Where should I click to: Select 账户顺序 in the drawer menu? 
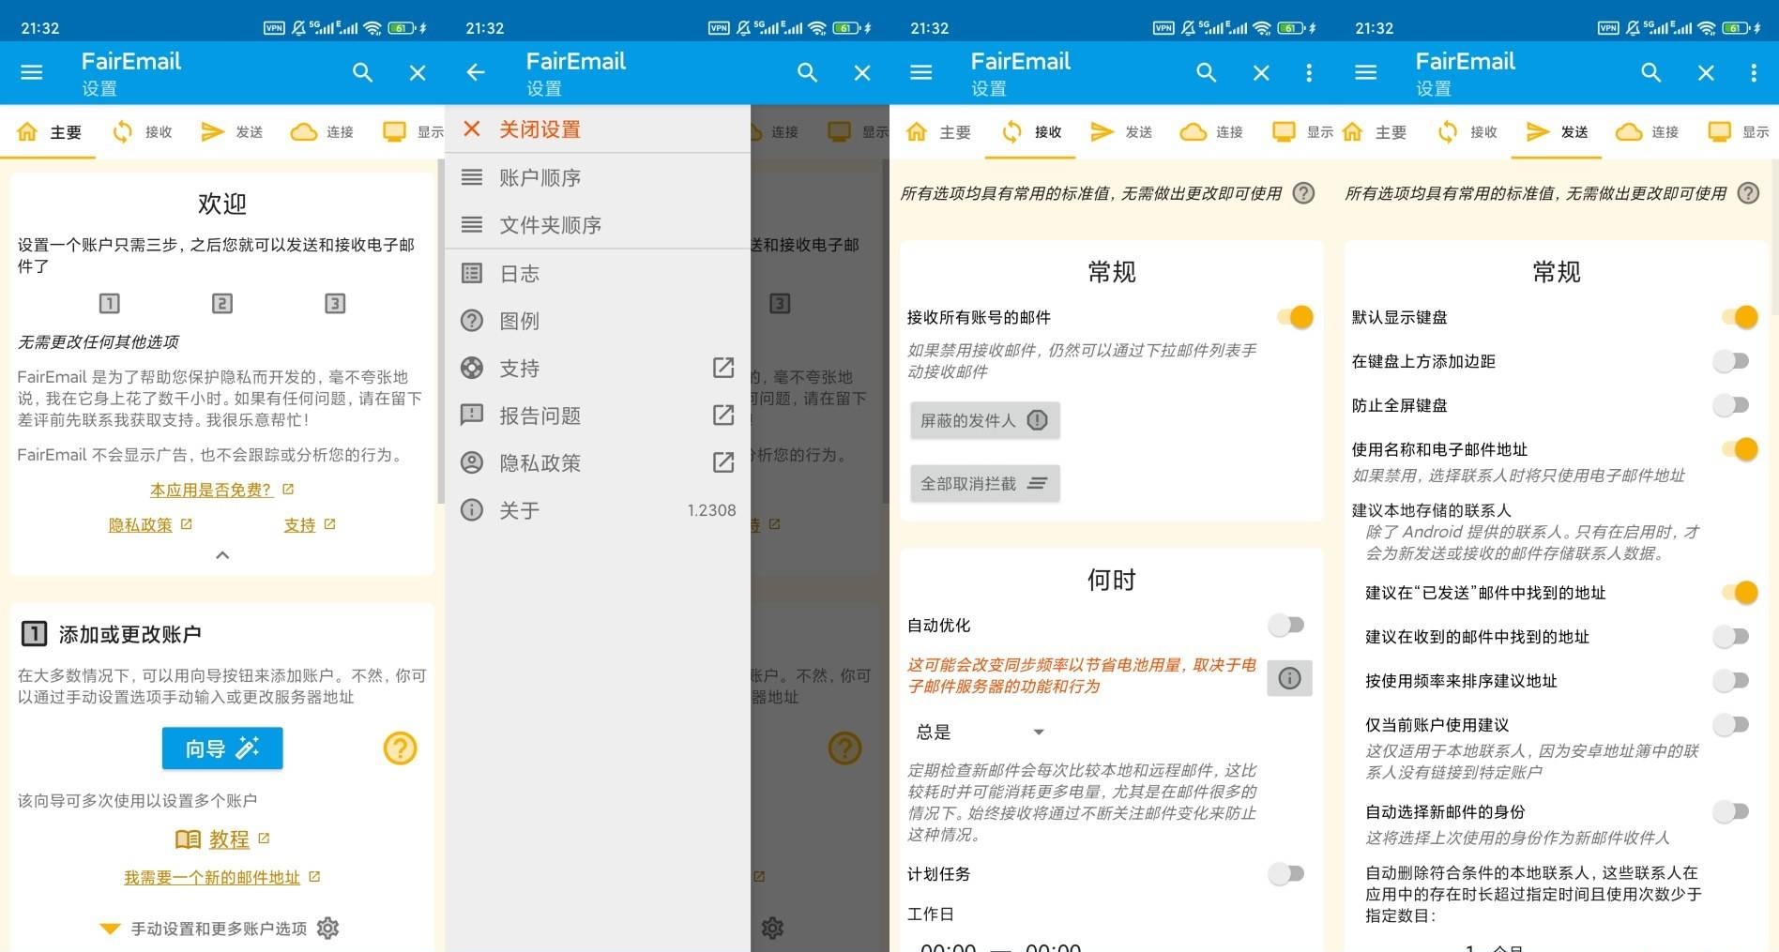tap(540, 178)
